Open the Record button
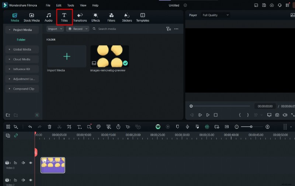The image size is (295, 186). pos(77,29)
